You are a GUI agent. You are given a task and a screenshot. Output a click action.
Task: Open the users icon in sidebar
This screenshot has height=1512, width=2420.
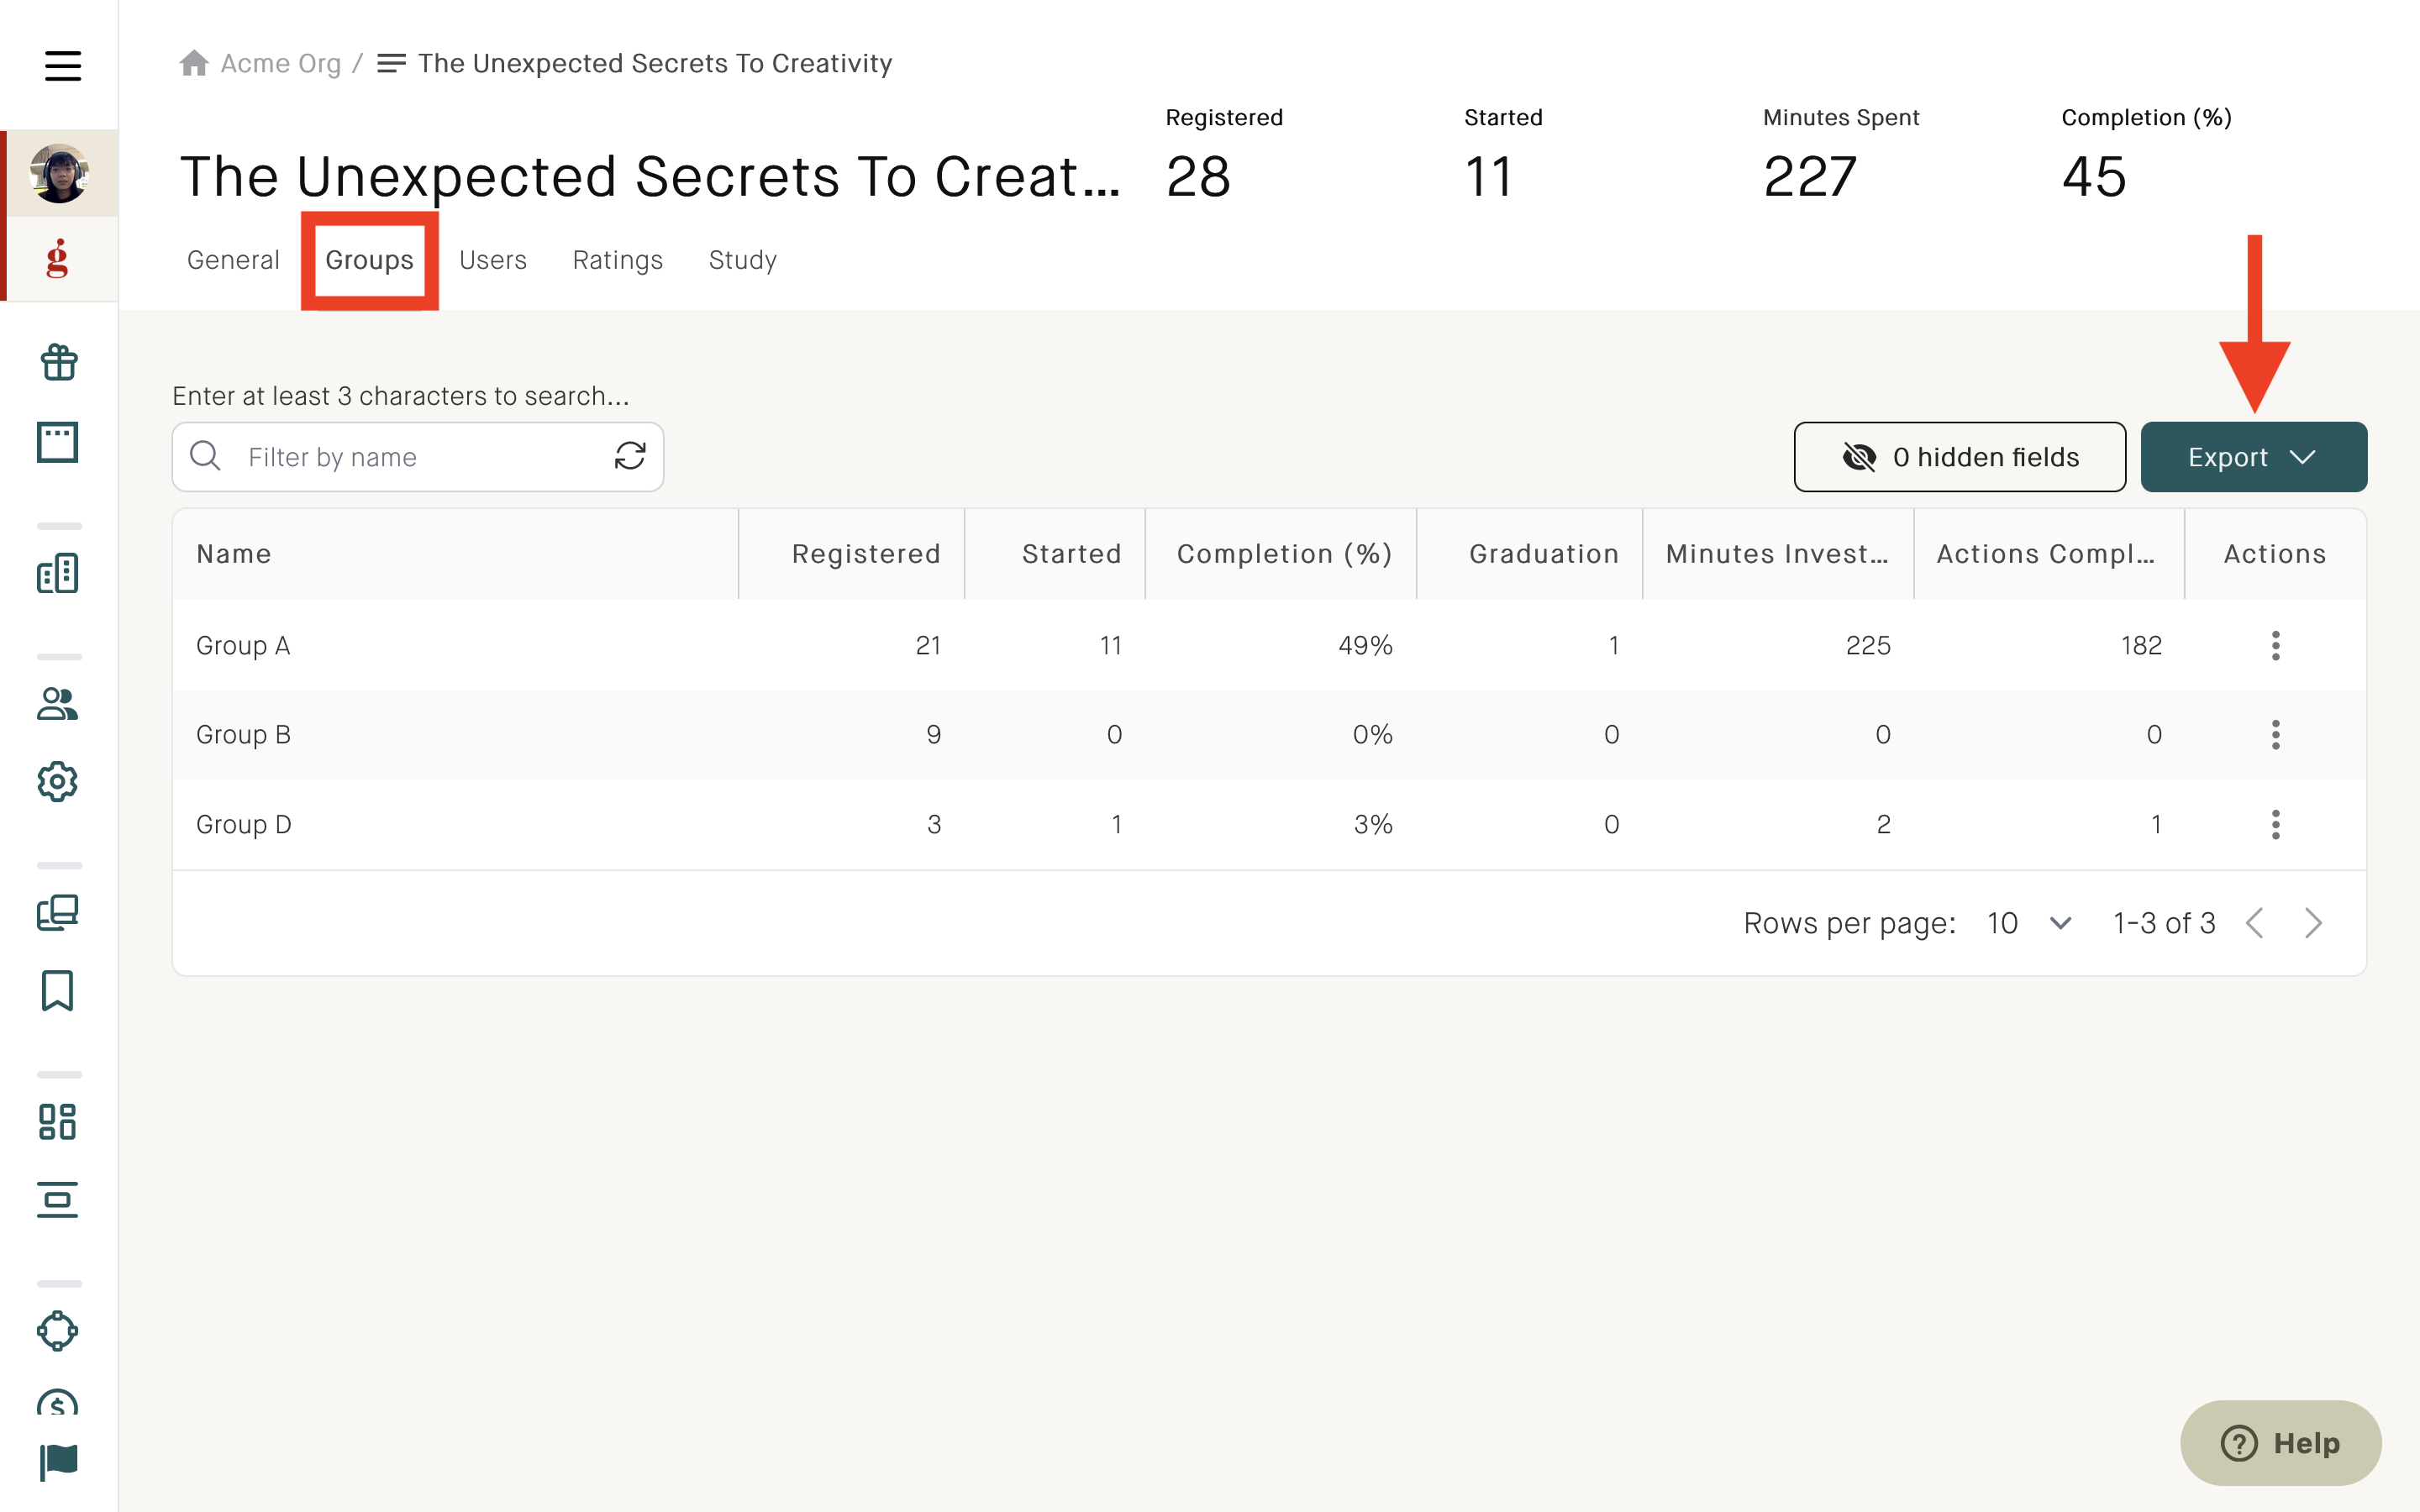tap(58, 704)
